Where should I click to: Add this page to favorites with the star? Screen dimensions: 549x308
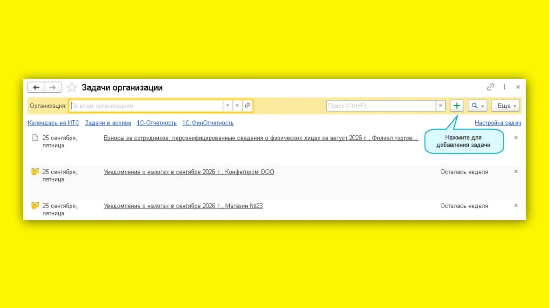click(71, 87)
